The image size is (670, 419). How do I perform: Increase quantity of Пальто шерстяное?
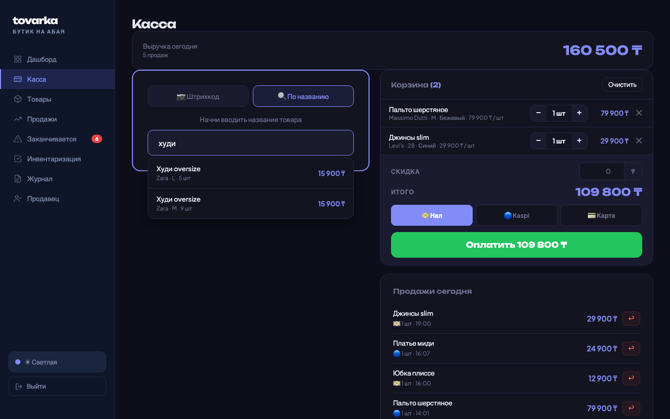click(x=579, y=113)
